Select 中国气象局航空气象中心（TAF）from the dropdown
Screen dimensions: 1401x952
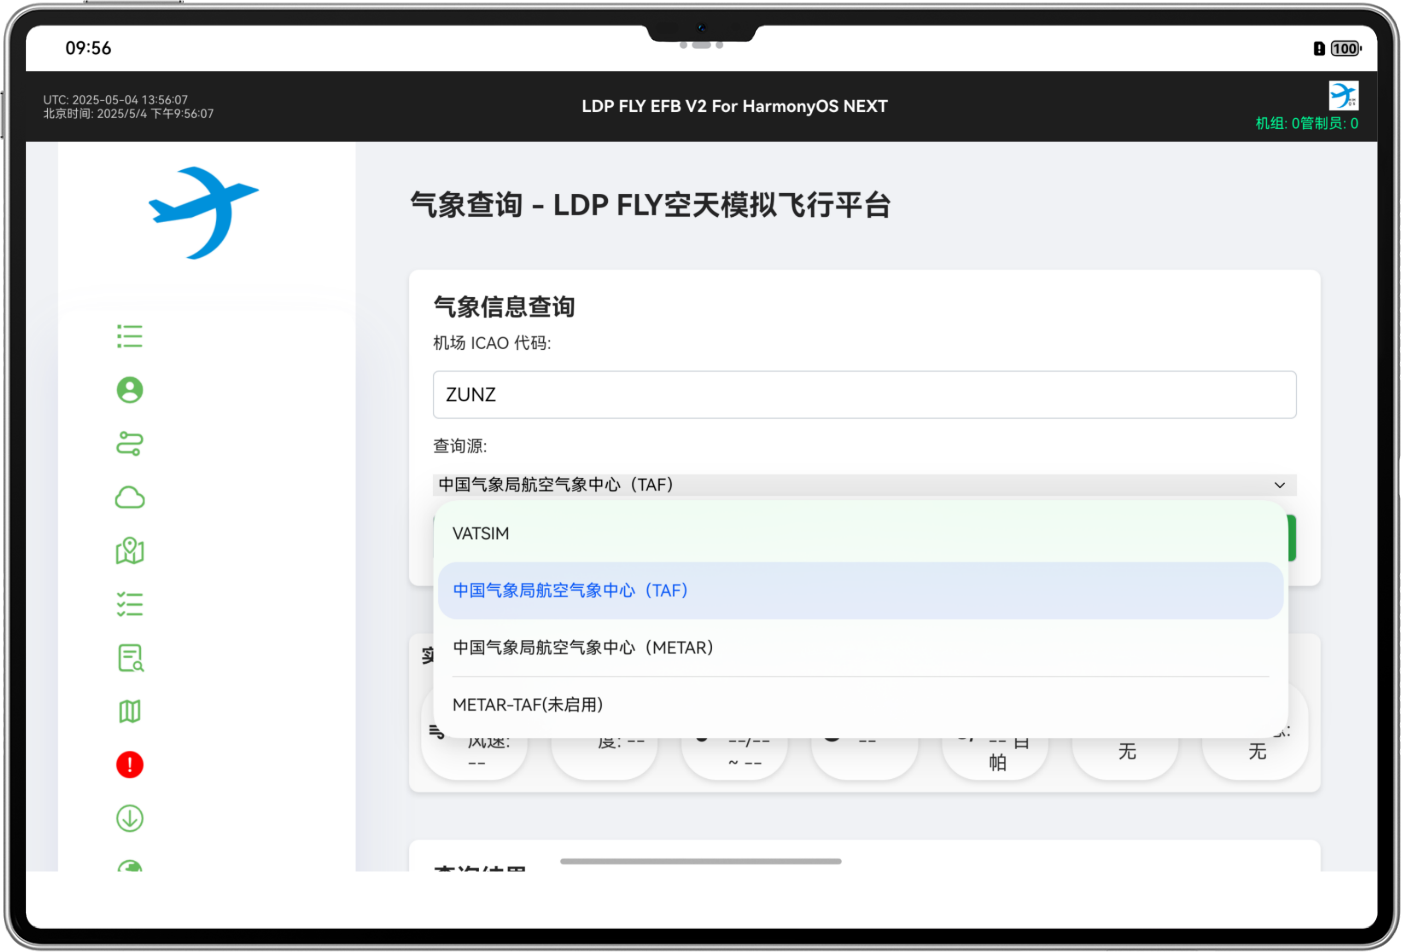(x=569, y=590)
